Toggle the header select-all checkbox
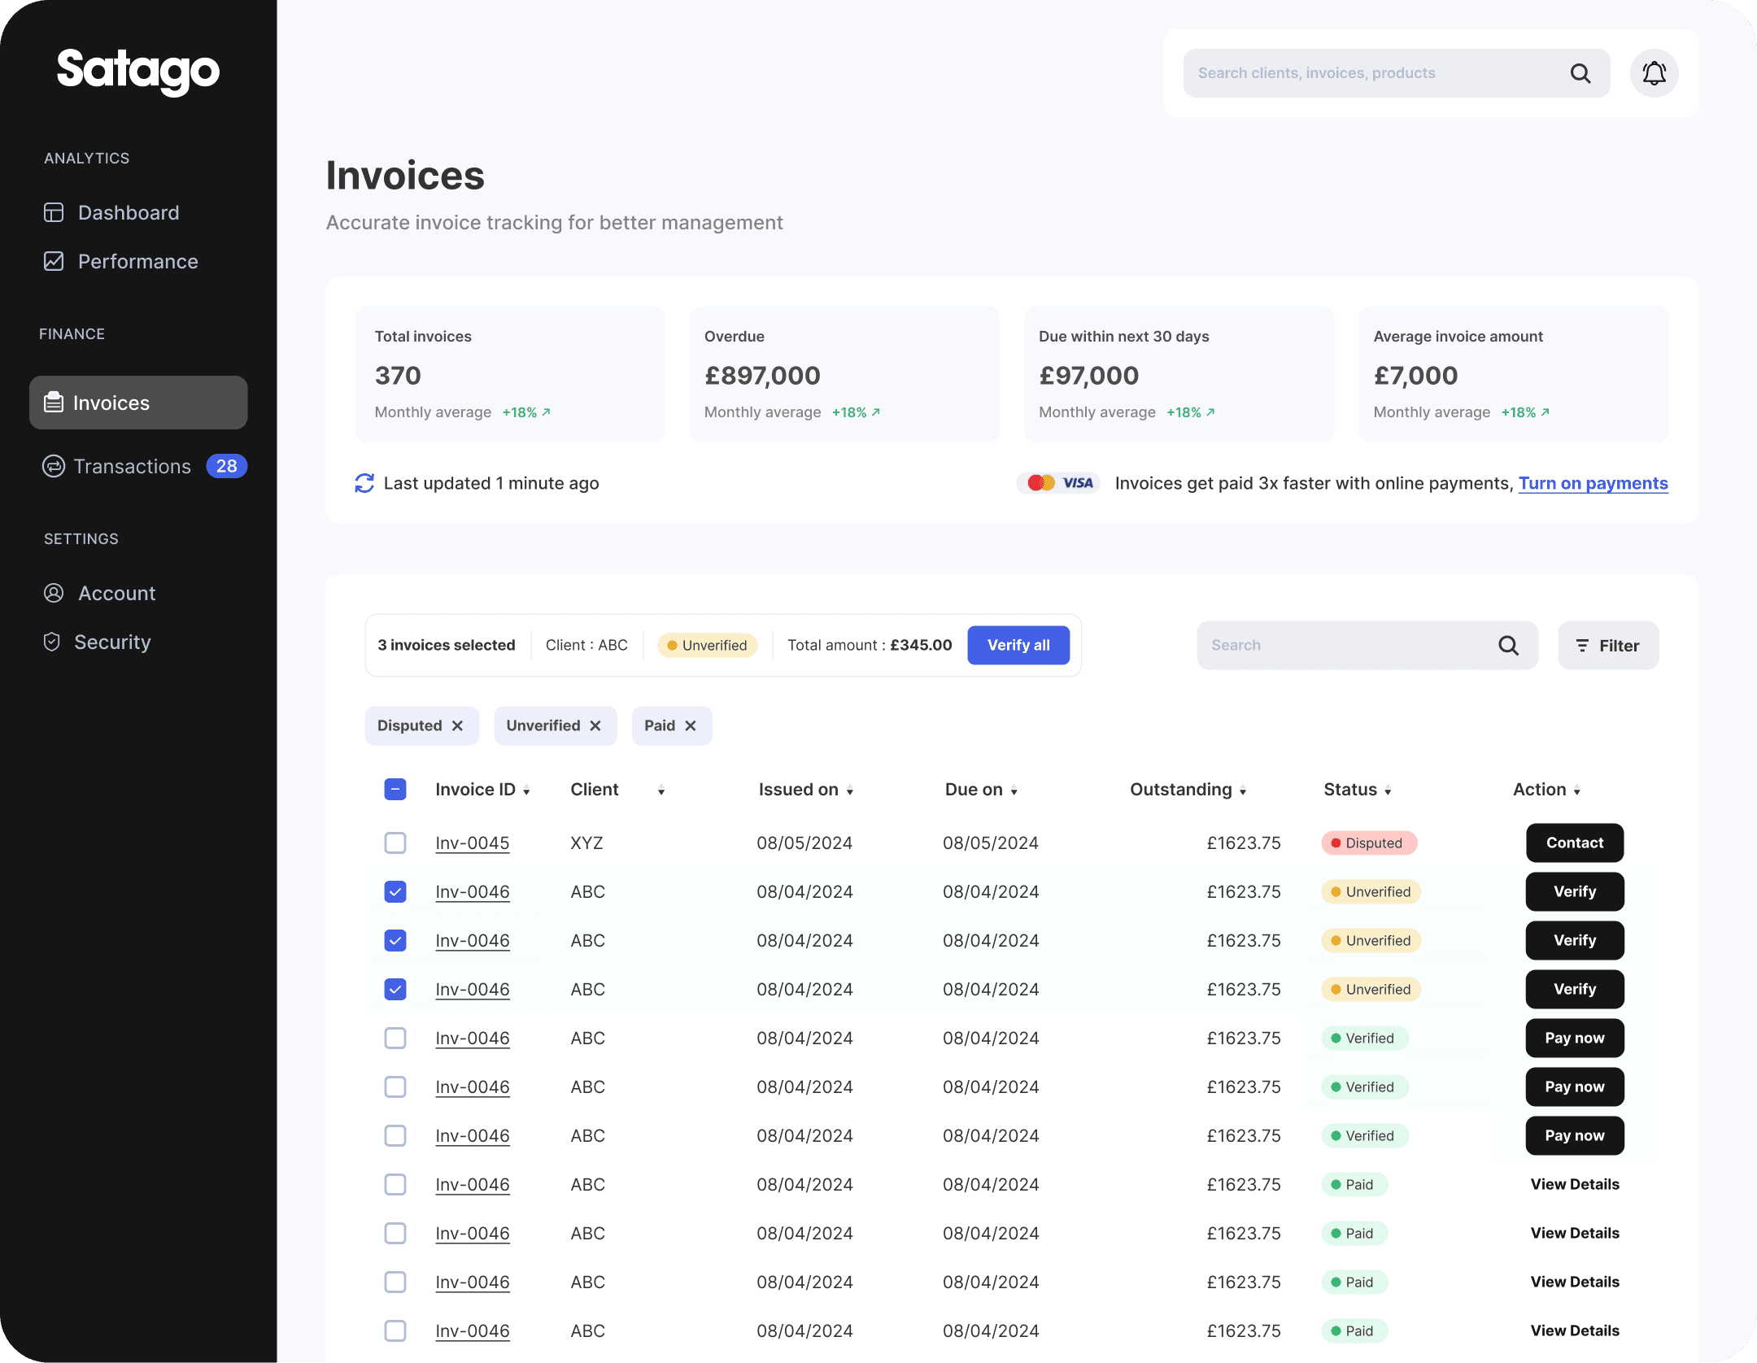The image size is (1757, 1363). tap(395, 789)
